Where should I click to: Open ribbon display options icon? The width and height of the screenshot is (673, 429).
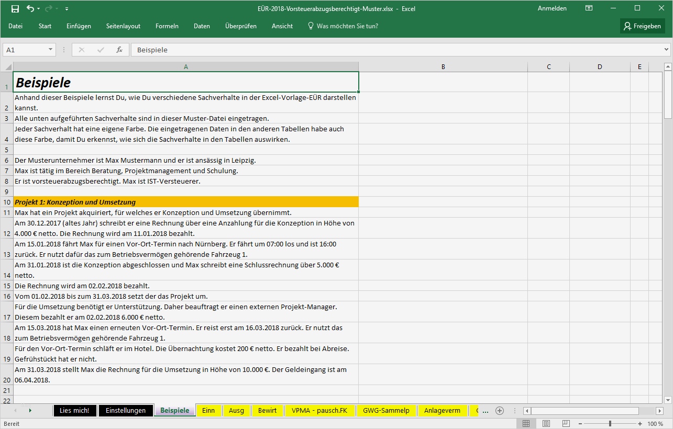pos(589,8)
